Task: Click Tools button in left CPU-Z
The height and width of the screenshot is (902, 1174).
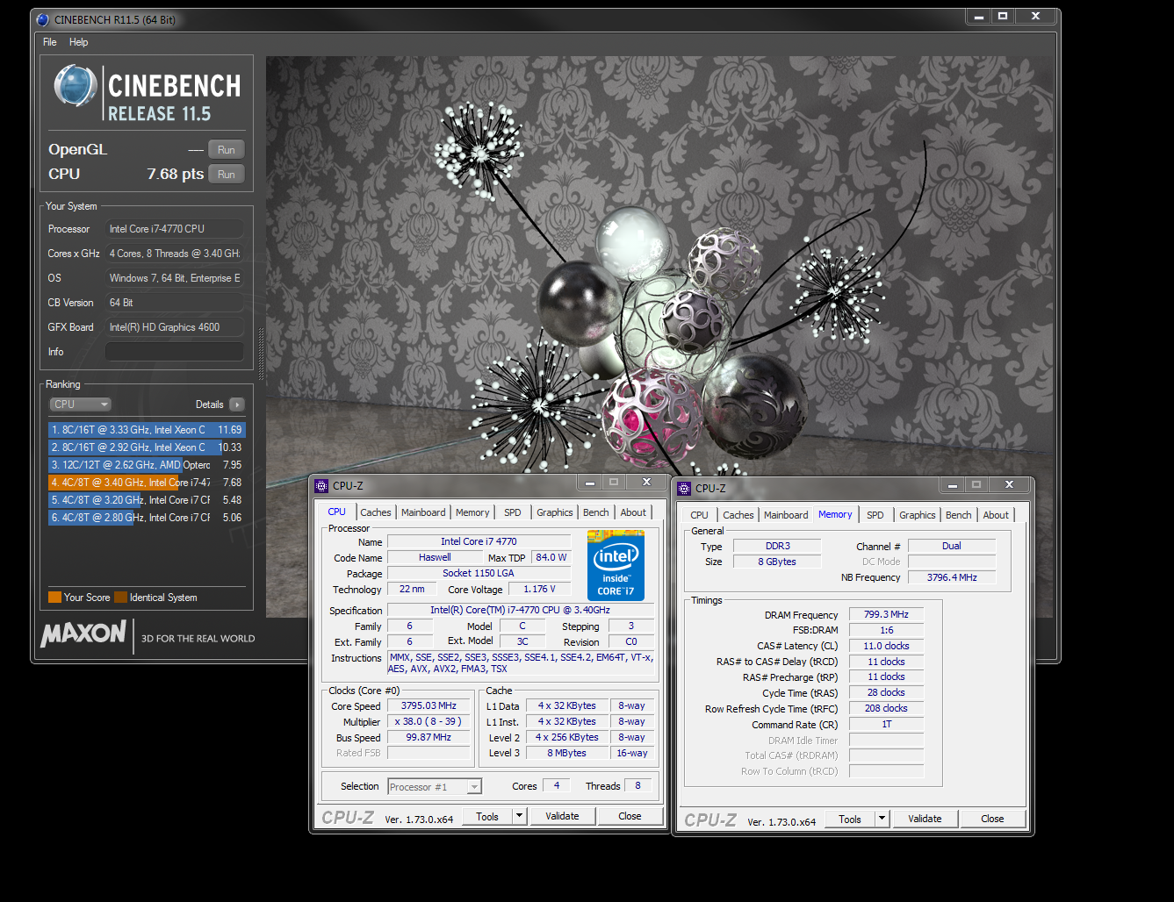Action: [x=487, y=817]
